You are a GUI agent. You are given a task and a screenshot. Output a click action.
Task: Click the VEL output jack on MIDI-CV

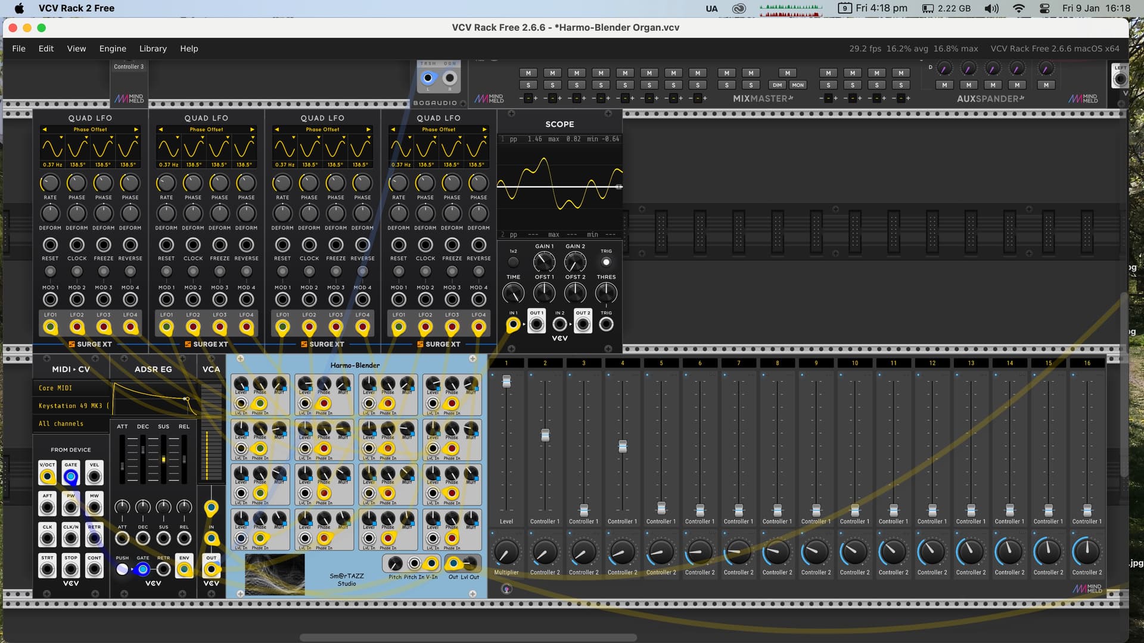coord(94,476)
